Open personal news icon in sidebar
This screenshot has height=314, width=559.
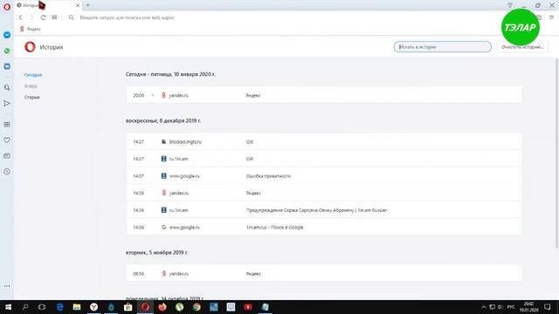pyautogui.click(x=7, y=156)
